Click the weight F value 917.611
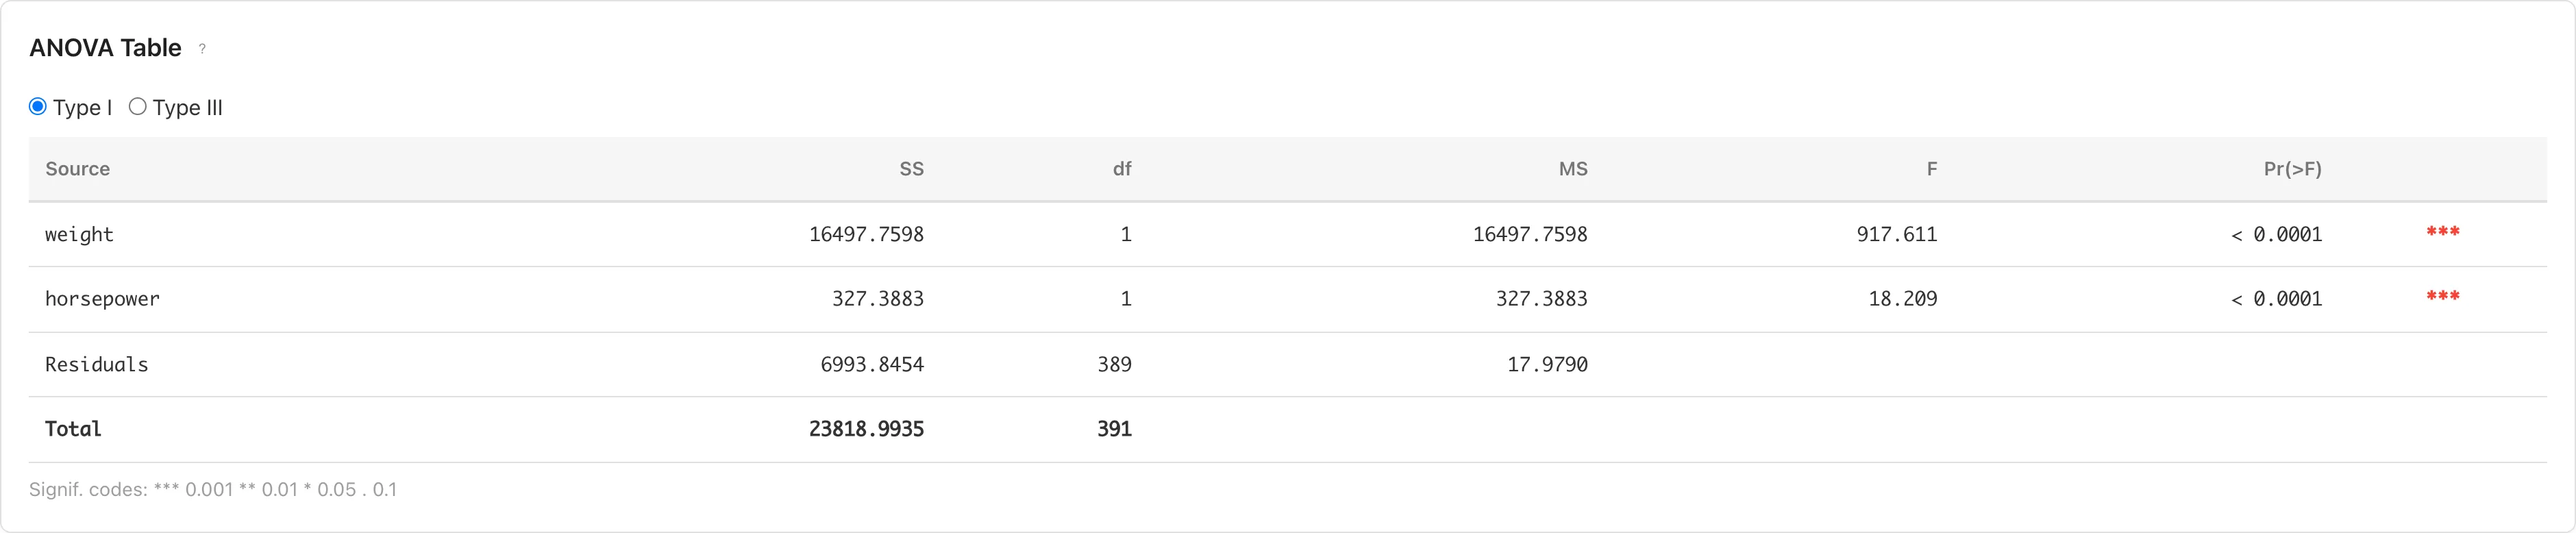The height and width of the screenshot is (533, 2576). (1896, 234)
